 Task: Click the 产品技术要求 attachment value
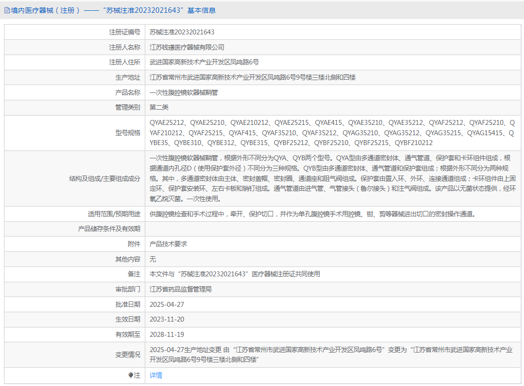[x=168, y=244]
